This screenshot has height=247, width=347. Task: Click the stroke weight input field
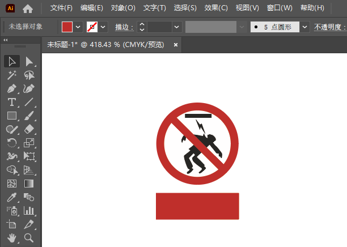[159, 27]
